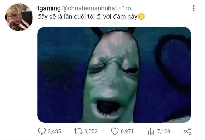
Task: Click the retweet count 3,552
Action: (x=91, y=131)
